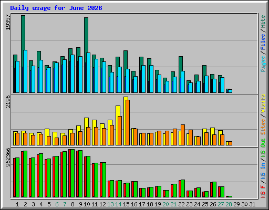The width and height of the screenshot is (269, 210).
Task: Click the yellow visits bar for day 10
Action: click(x=86, y=122)
